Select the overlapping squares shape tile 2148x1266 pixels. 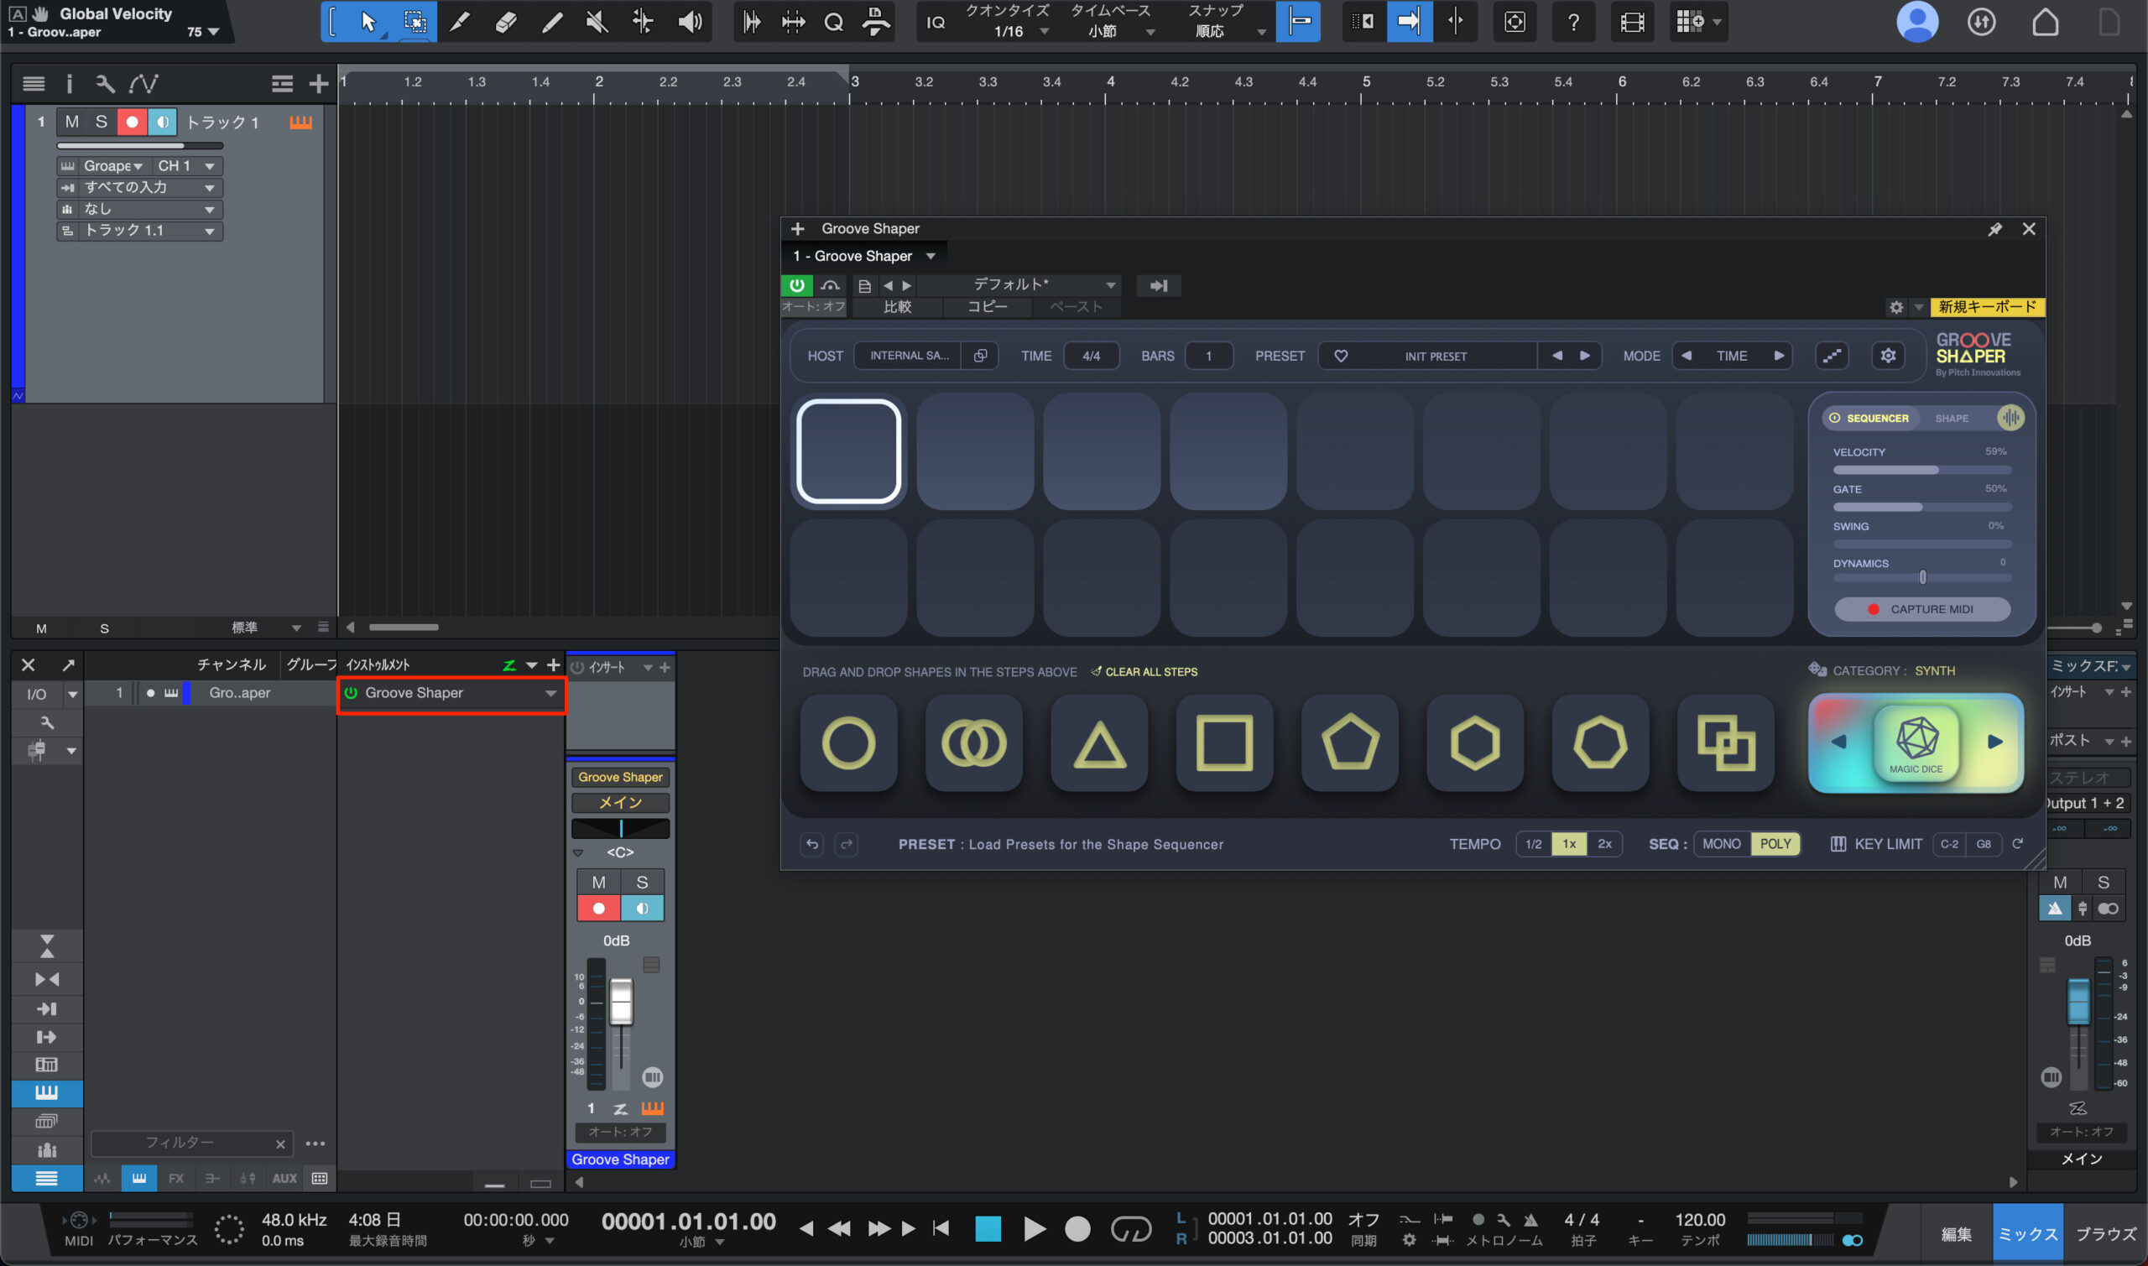pos(1726,742)
